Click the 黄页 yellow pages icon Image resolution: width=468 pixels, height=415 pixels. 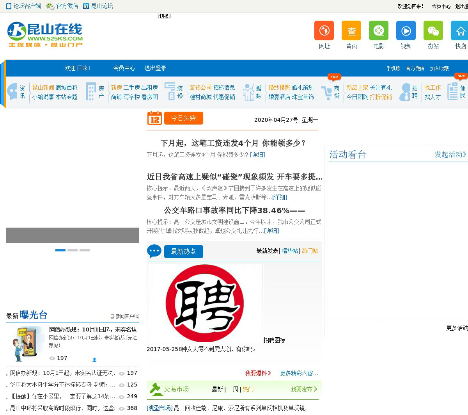click(x=351, y=30)
